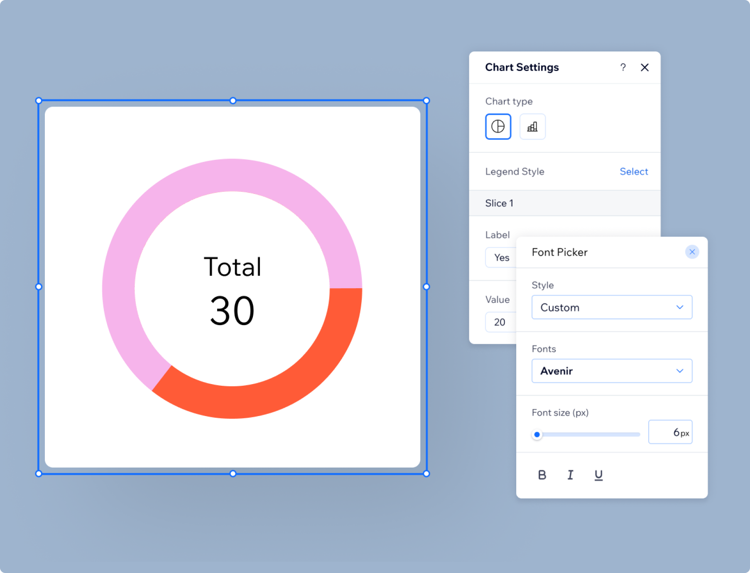The image size is (750, 573).
Task: Open the Label dropdown set to Yes
Action: [x=501, y=257]
